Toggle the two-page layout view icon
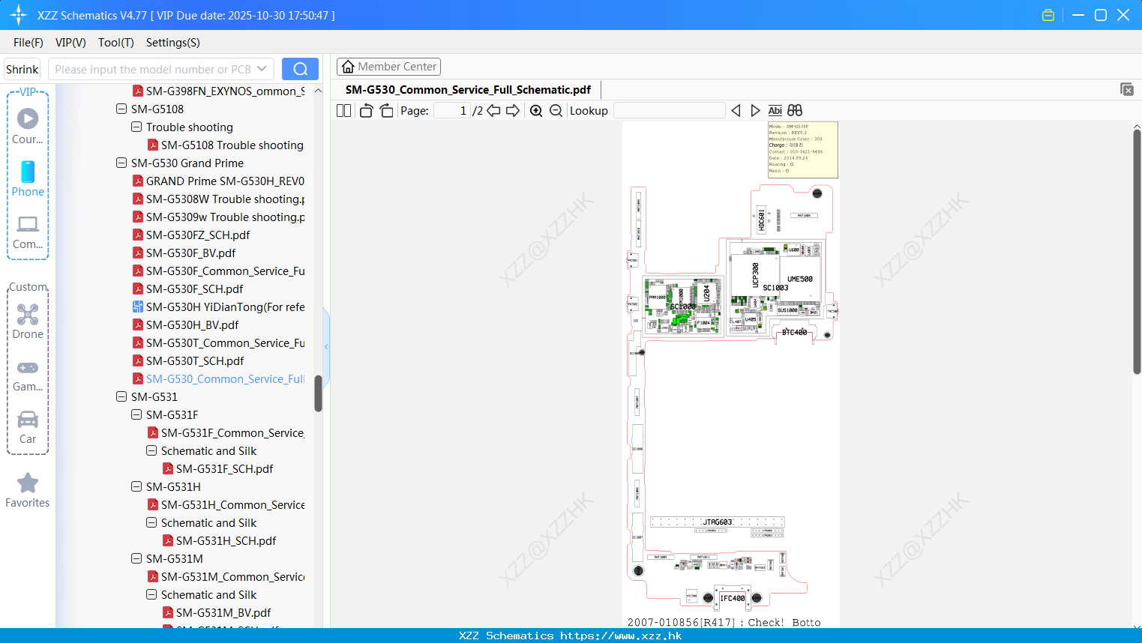Viewport: 1142px width, 643px height. [343, 110]
